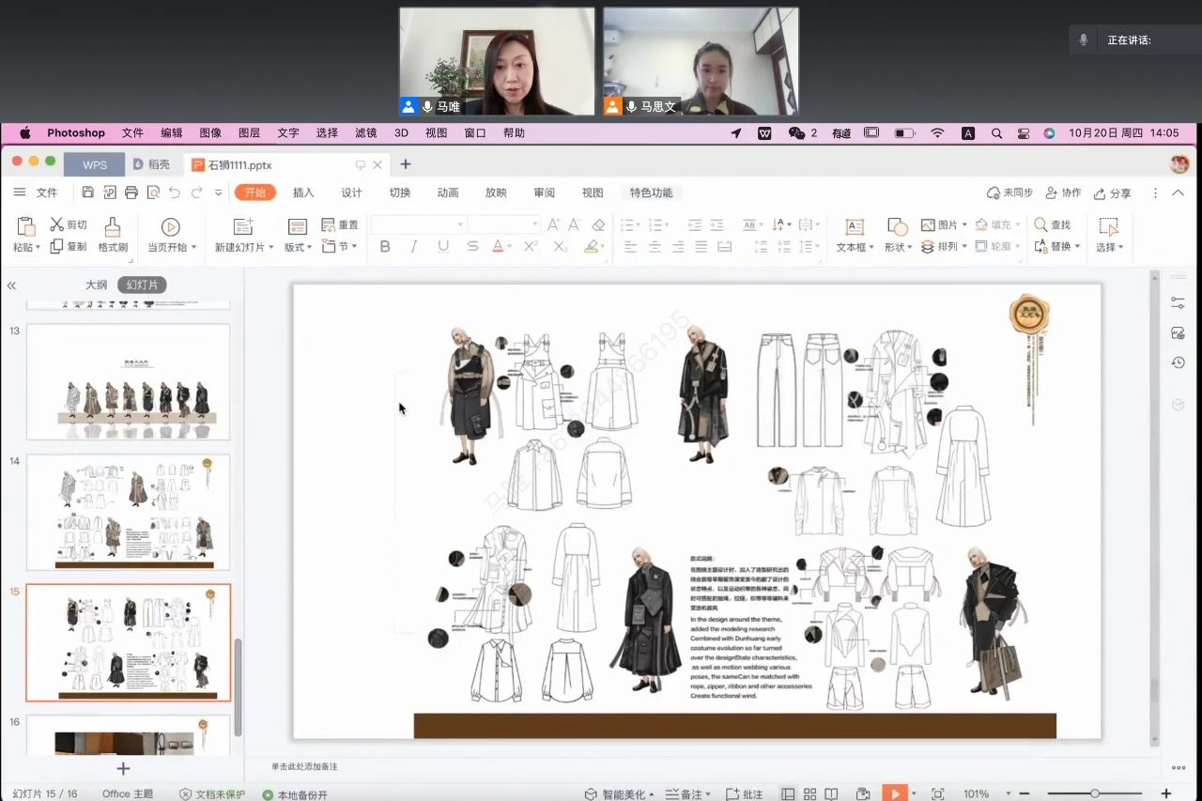1202x801 pixels.
Task: Click the Print Preview icon
Action: (x=153, y=193)
